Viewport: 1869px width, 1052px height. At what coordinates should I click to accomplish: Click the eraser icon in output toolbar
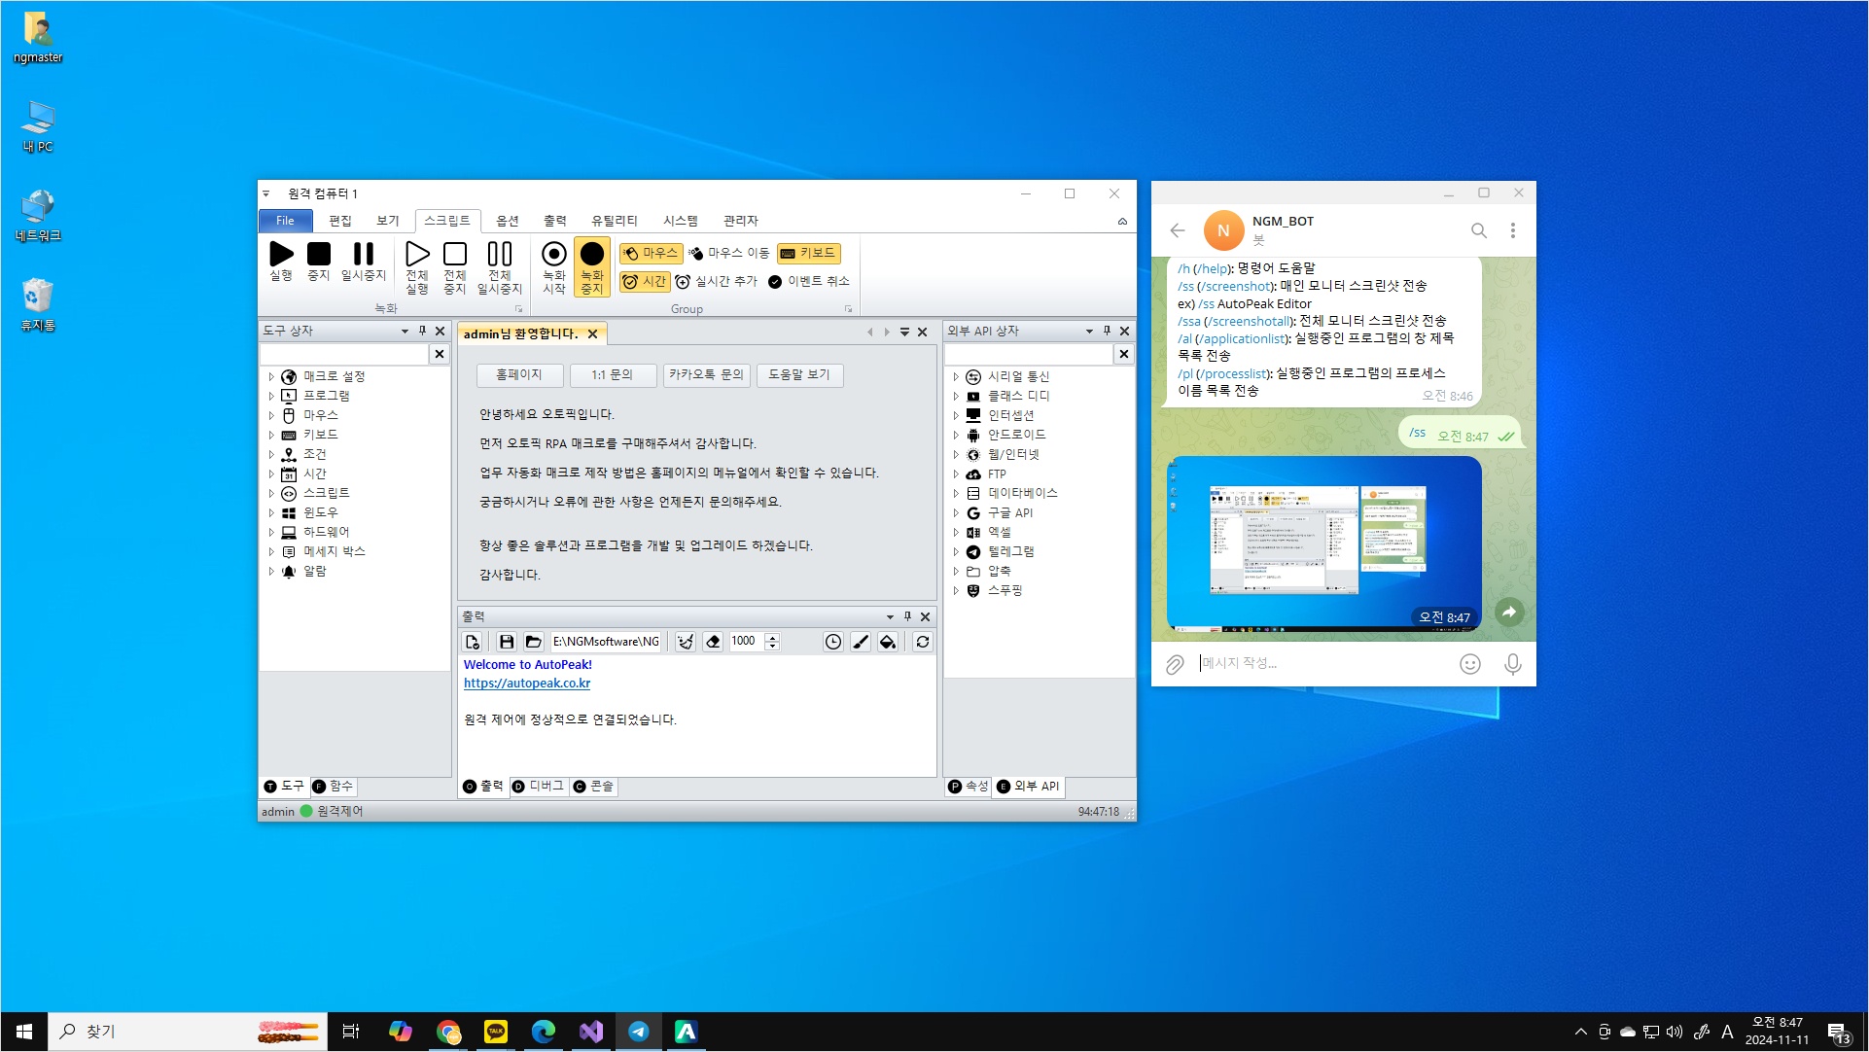713,642
